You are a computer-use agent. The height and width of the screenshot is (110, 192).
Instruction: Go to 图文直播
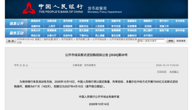pos(84,30)
